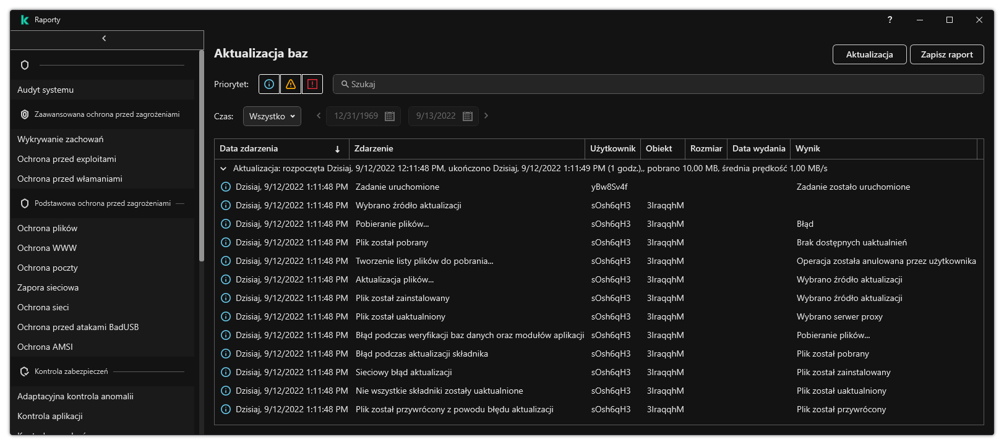Toggle the critical priority filter
The width and height of the screenshot is (1004, 445).
(x=312, y=84)
